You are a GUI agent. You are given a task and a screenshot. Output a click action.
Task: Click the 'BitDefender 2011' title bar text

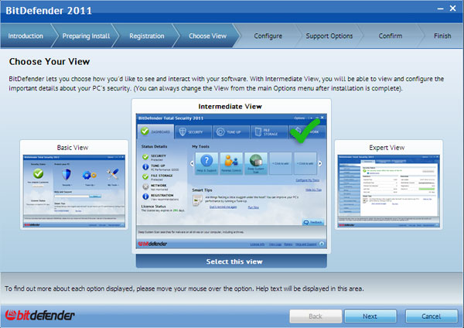pos(49,11)
